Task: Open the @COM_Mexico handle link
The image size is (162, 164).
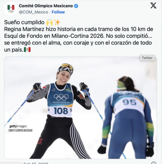Action: tap(34, 12)
